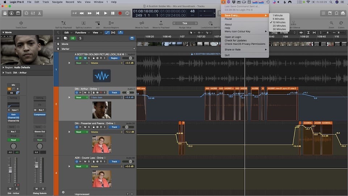Toggle the automation view button

(x=107, y=33)
